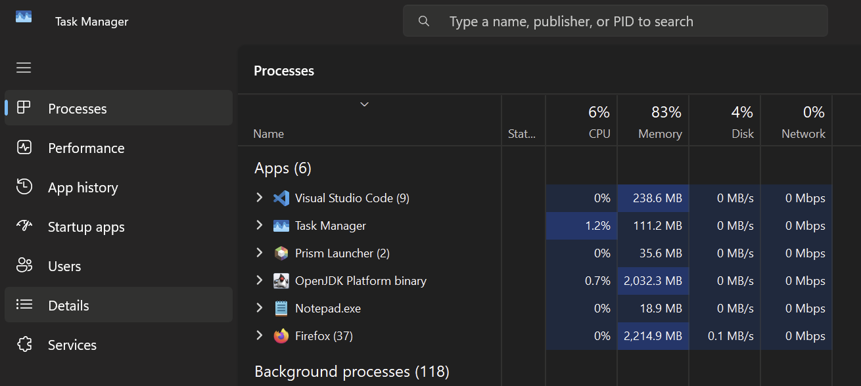Switch to the Startup apps page

pos(85,227)
